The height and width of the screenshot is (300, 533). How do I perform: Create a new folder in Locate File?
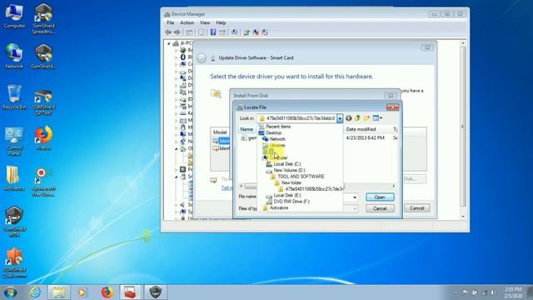[366, 118]
